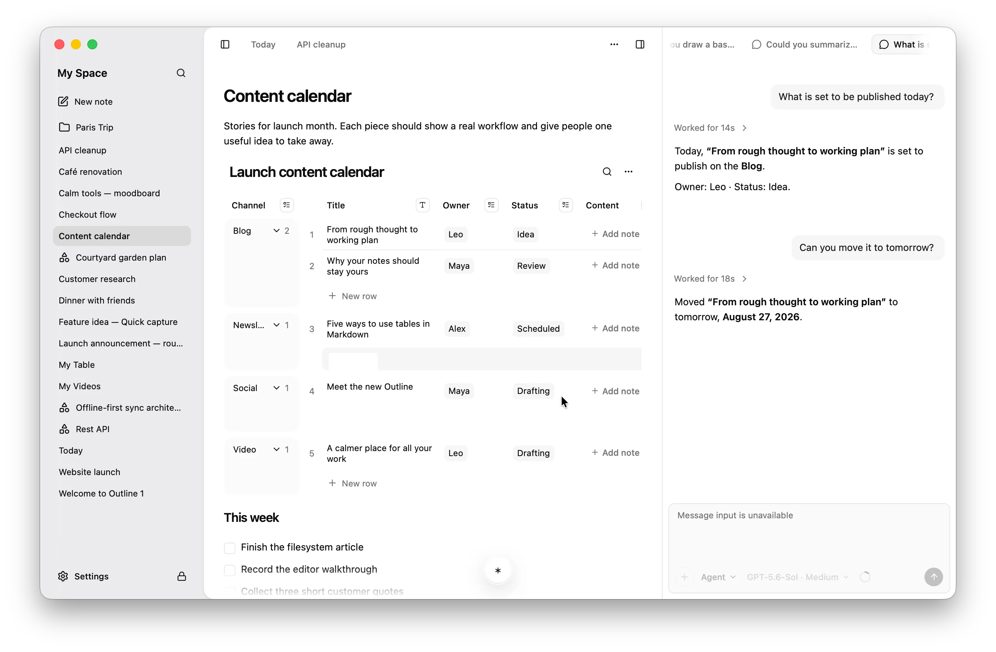Viewport: 996px width, 652px height.
Task: Click the lock icon beside Settings
Action: [x=182, y=576]
